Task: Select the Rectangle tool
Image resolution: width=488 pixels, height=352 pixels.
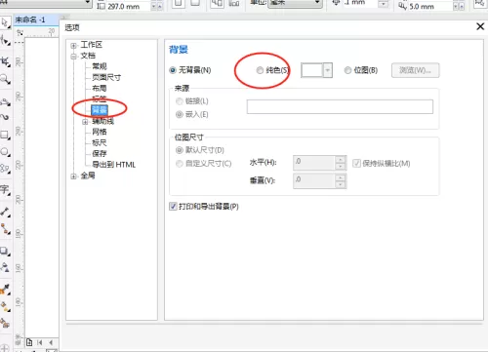Action: [5, 135]
